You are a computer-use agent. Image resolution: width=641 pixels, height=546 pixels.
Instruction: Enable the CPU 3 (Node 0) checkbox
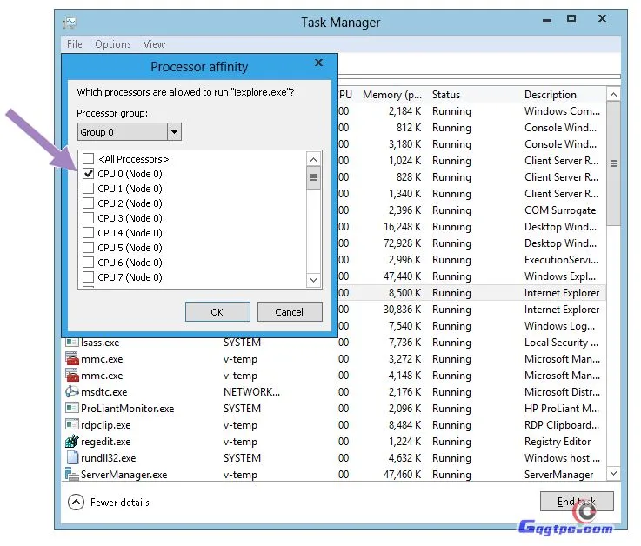click(x=88, y=218)
